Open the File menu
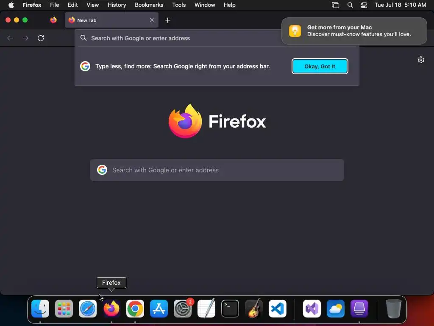This screenshot has height=326, width=434. tap(55, 5)
